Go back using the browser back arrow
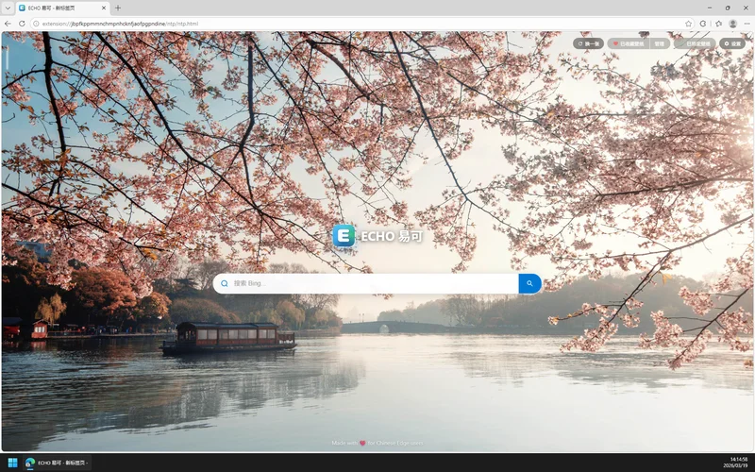The image size is (755, 472). 8,24
